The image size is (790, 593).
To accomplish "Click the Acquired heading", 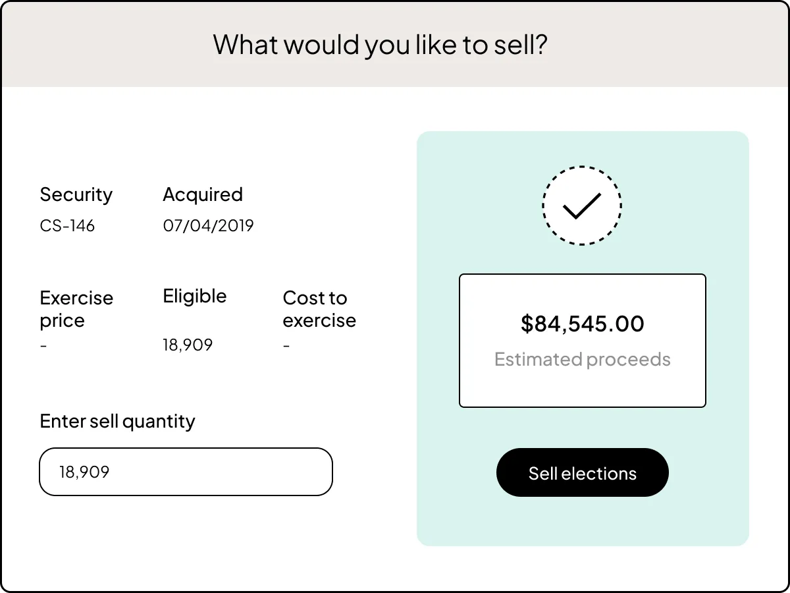I will pyautogui.click(x=203, y=194).
